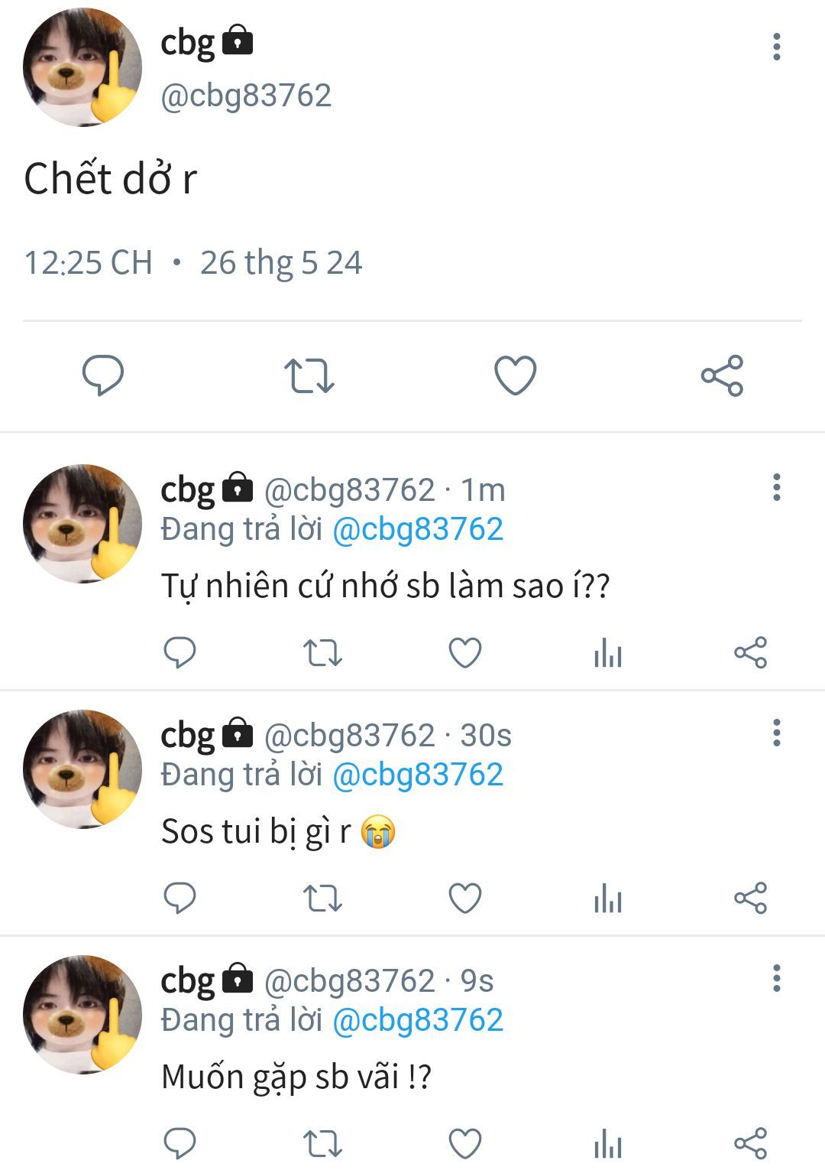Viewport: 825px width, 1170px height.
Task: Reply to "Muốn gặp sb vãi" tweet
Action: [x=180, y=1144]
